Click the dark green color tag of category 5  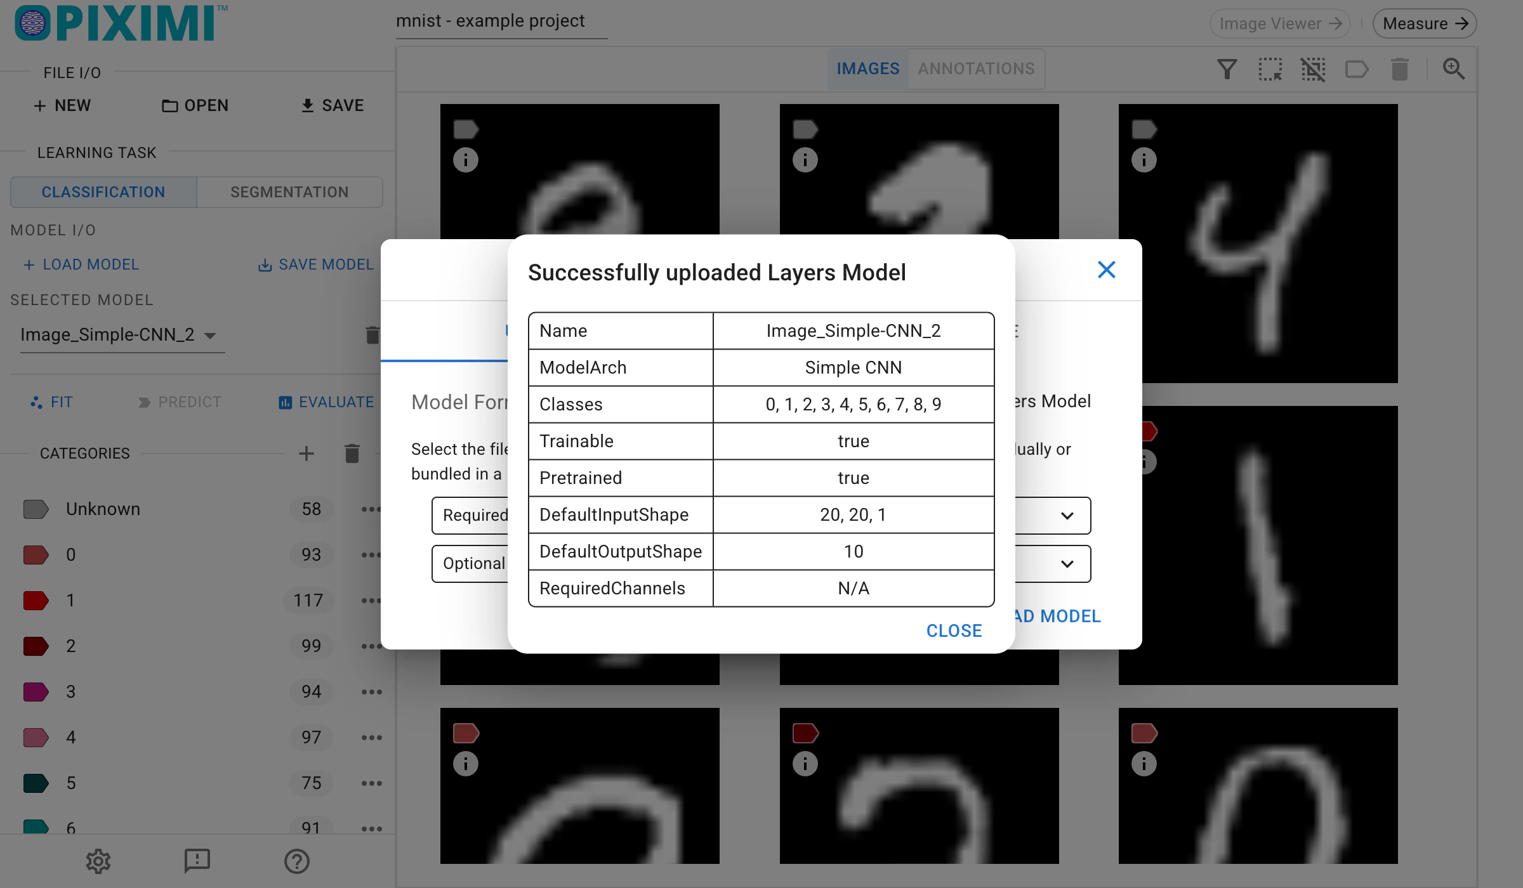pos(36,783)
